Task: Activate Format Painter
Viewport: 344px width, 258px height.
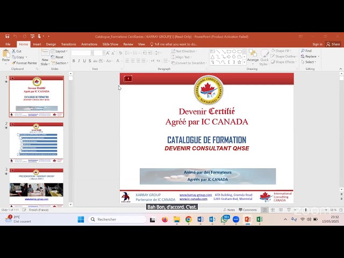Action: point(24,63)
